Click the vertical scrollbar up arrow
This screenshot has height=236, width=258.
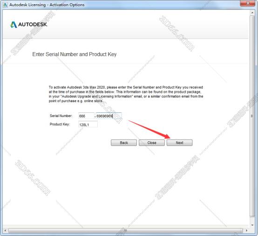pos(252,13)
